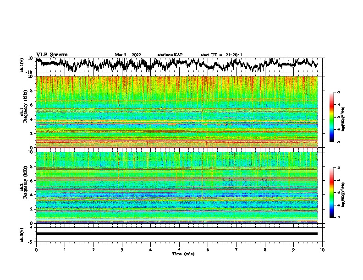Click the "start UT = 21:20: 1" text
The height and width of the screenshot is (280, 363).
(x=221, y=55)
